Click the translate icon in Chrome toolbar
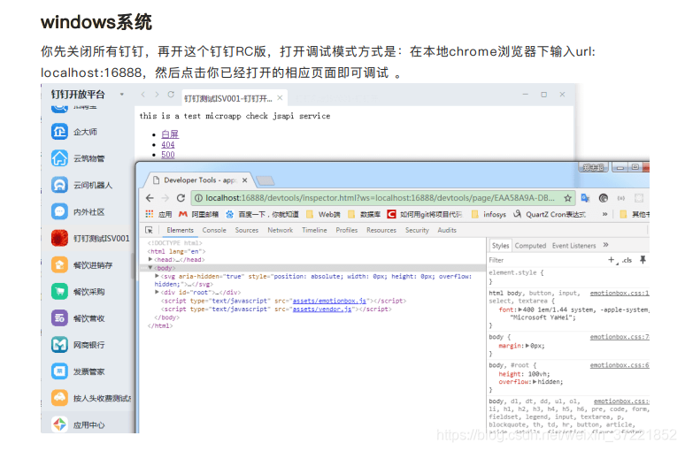Image resolution: width=685 pixels, height=451 pixels. [x=585, y=198]
